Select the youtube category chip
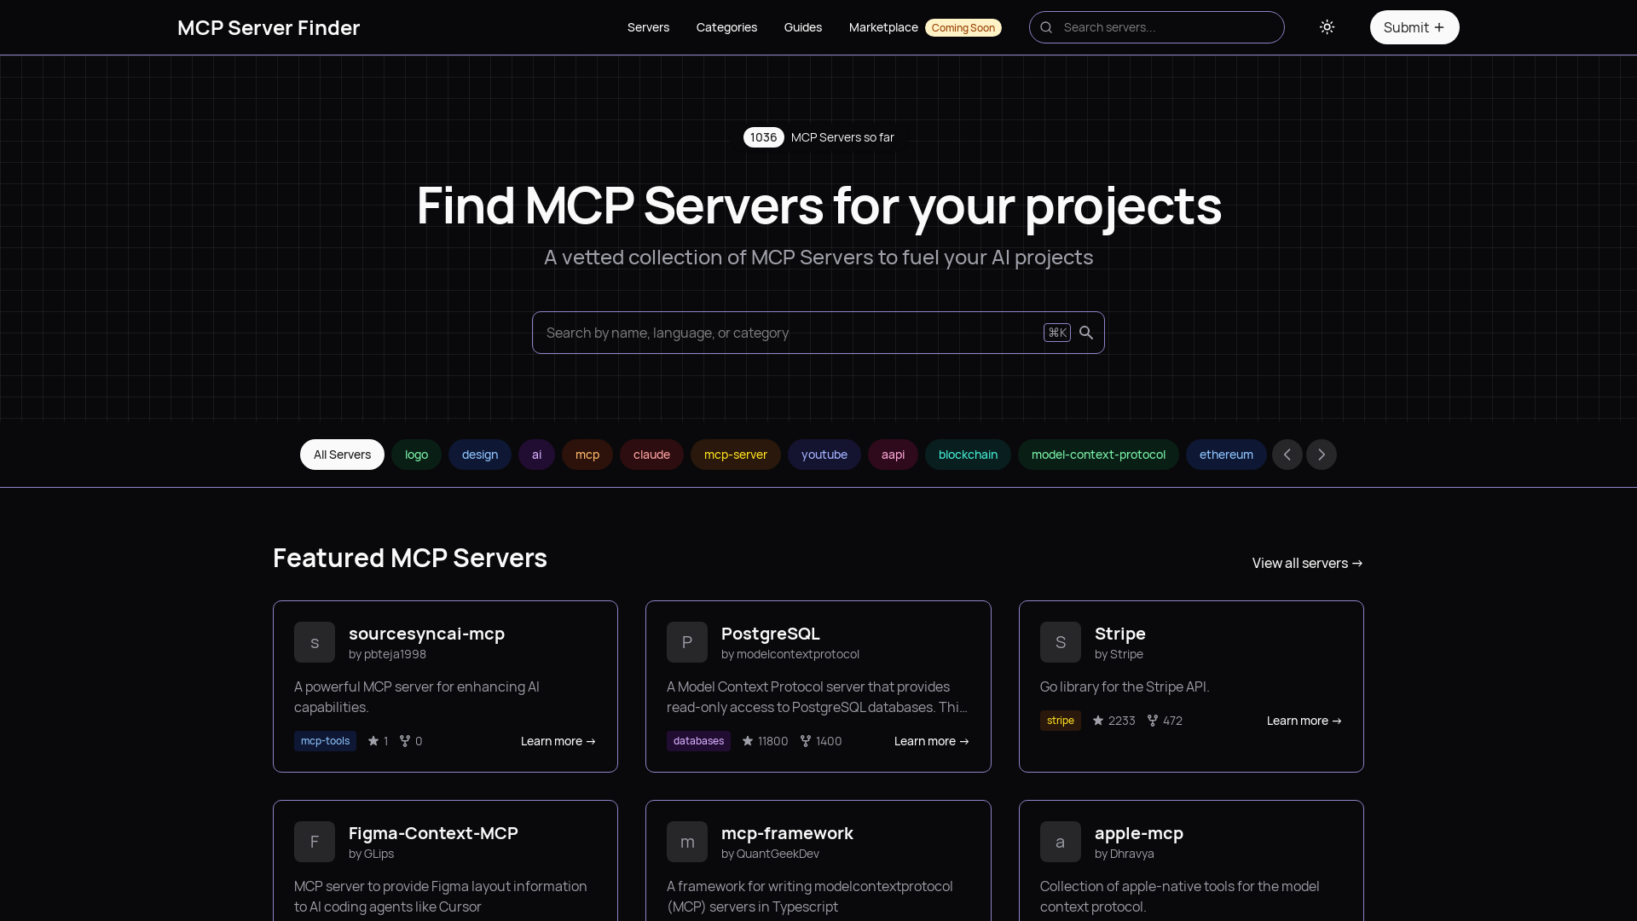Viewport: 1637px width, 921px height. coord(824,455)
